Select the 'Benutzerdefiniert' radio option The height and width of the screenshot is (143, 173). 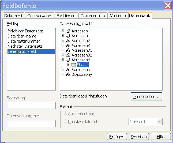tap(66, 122)
